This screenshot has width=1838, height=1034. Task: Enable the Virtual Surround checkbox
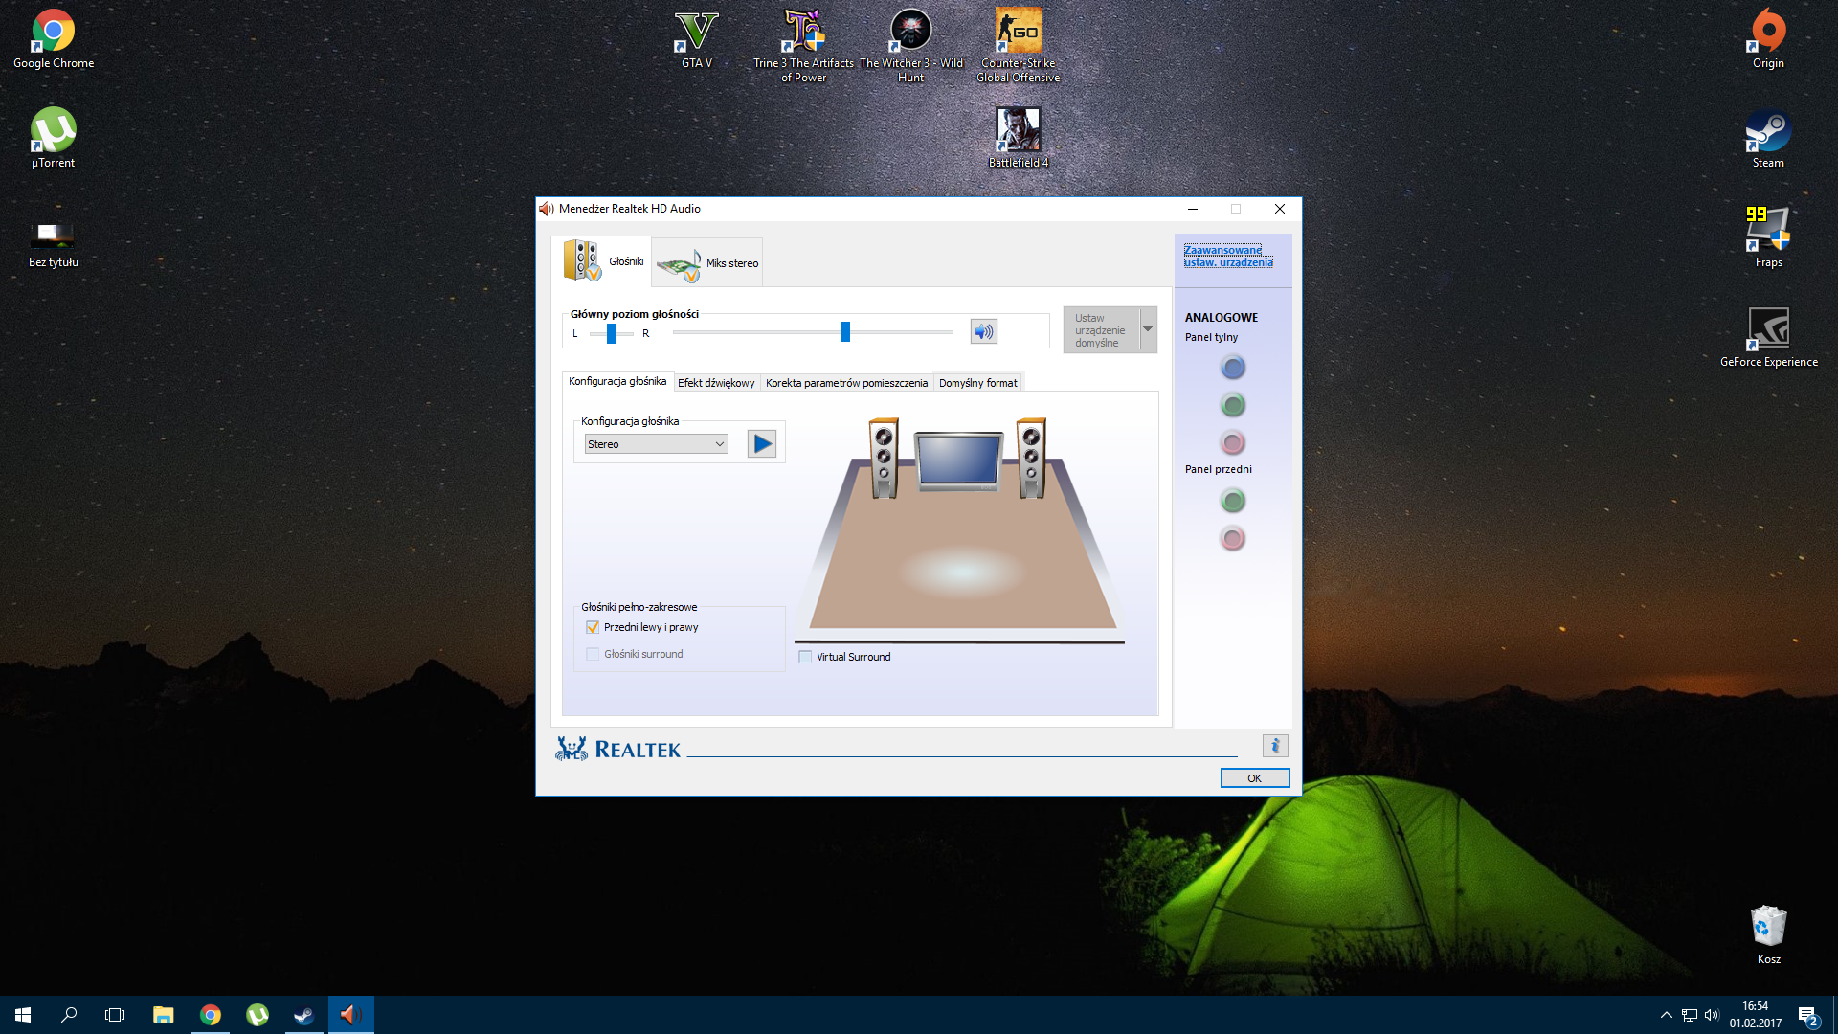pos(805,657)
